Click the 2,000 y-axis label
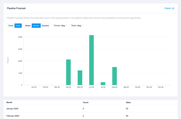Screen dimensions: 181x119 click(20, 61)
